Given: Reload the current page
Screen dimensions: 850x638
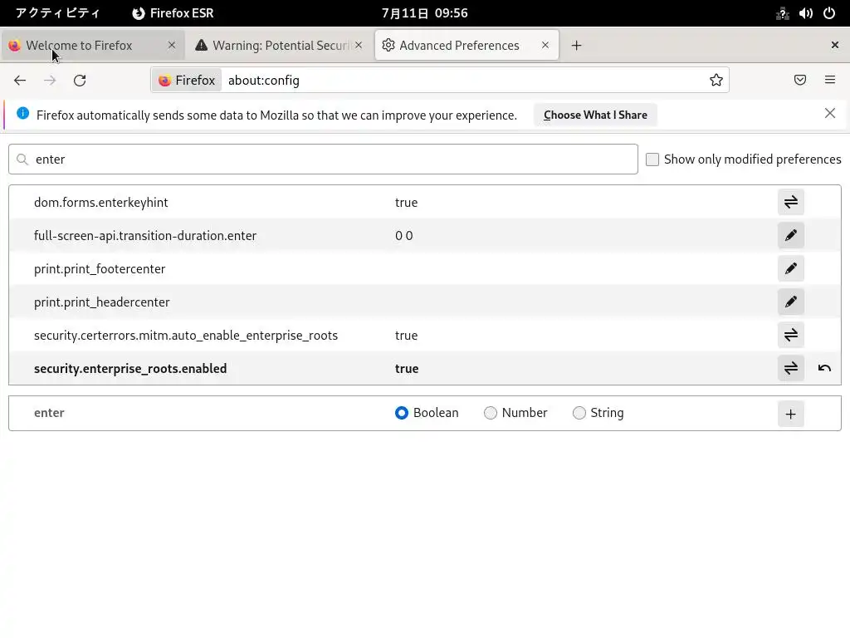Looking at the screenshot, I should point(80,81).
